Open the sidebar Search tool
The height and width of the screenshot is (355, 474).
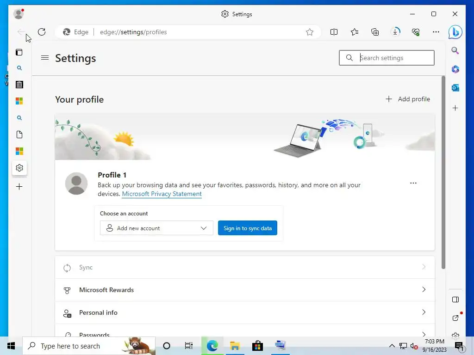pyautogui.click(x=455, y=50)
